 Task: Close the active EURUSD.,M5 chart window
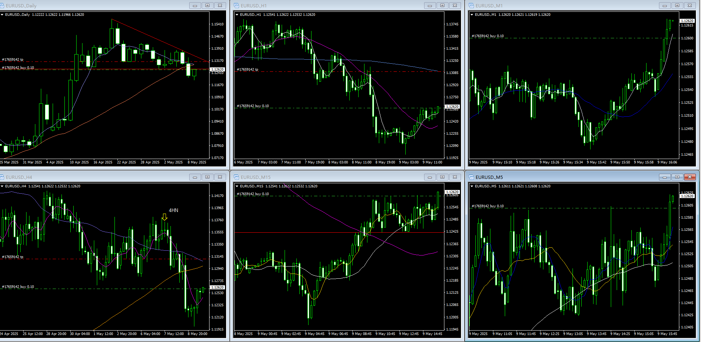click(x=690, y=177)
